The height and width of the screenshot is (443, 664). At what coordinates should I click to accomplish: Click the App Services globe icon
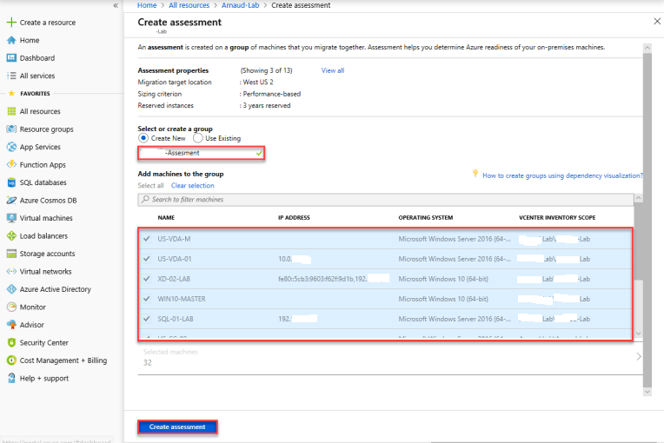(x=11, y=147)
